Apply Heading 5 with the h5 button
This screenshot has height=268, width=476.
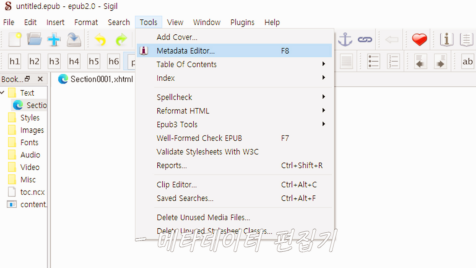[x=94, y=61]
